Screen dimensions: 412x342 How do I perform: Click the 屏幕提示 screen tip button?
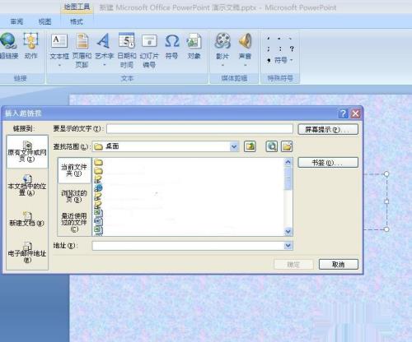point(328,129)
